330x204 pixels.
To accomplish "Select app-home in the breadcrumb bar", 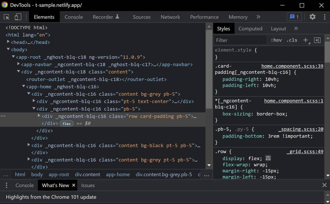I will (117, 174).
